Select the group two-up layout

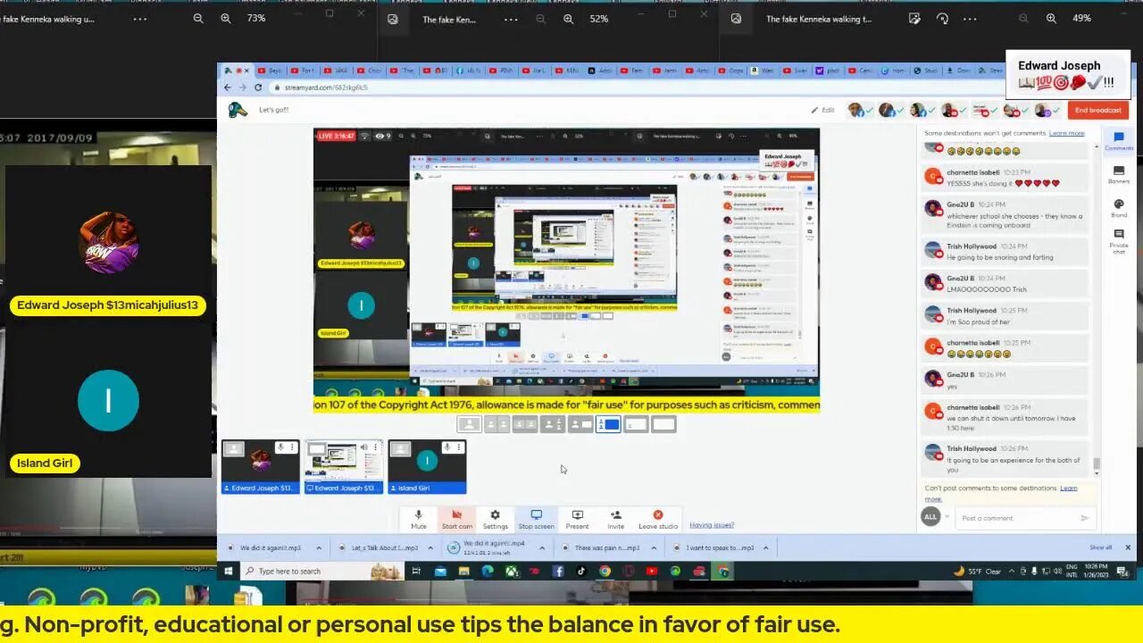click(x=524, y=424)
